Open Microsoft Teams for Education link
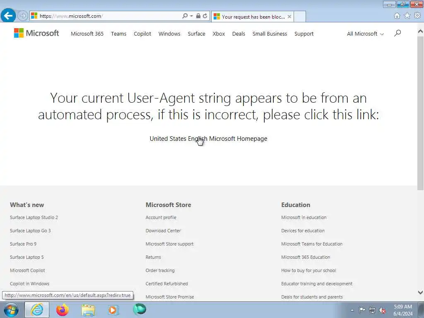Screen dimensions: 424x318 (312, 244)
